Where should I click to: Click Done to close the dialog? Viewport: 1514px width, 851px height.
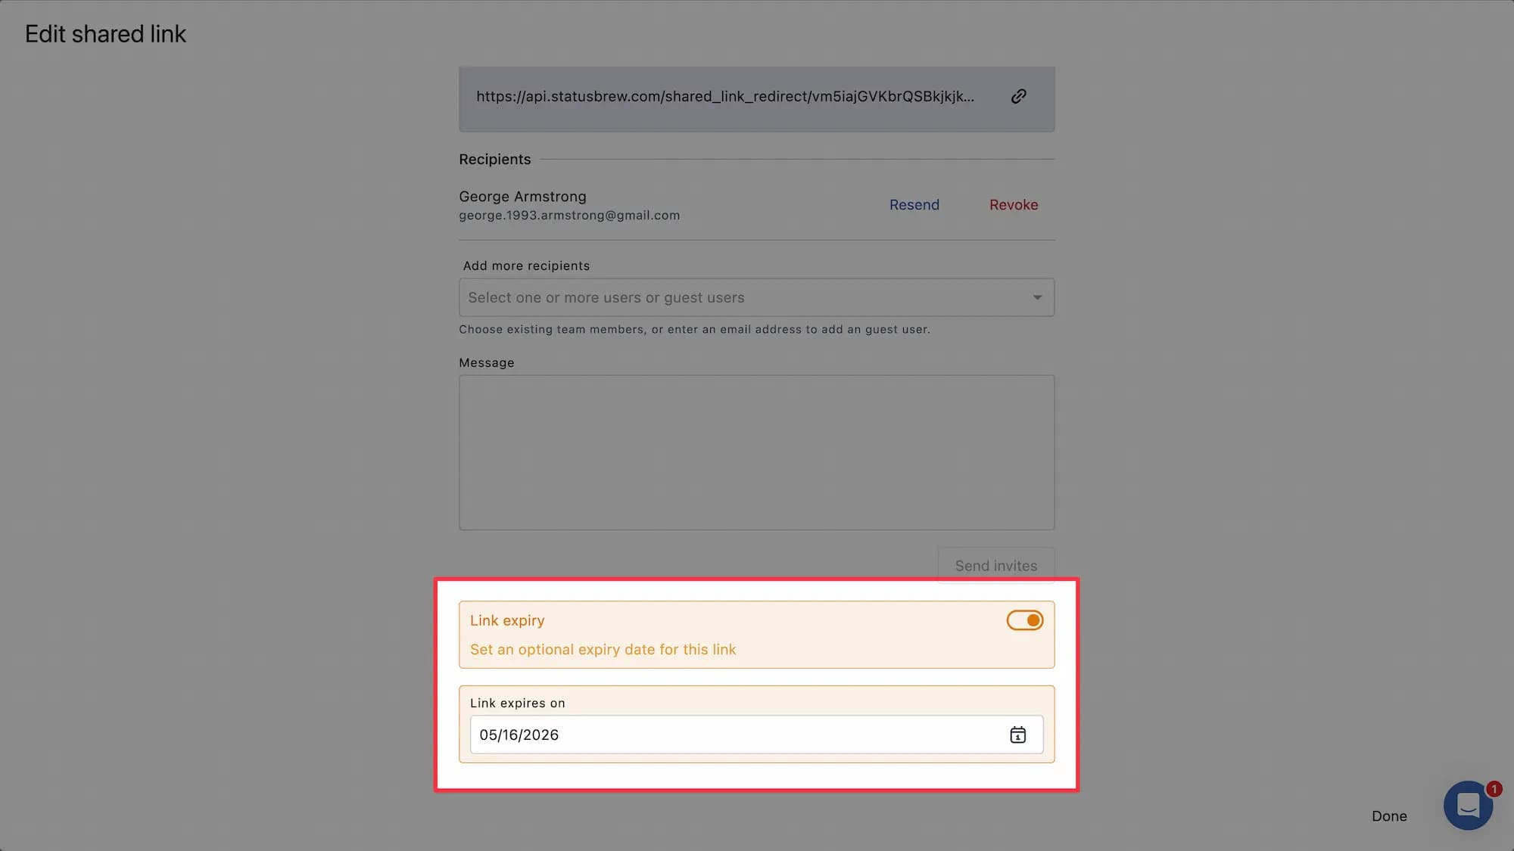1389,816
